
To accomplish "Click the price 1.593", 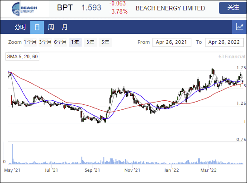I will pyautogui.click(x=91, y=8).
